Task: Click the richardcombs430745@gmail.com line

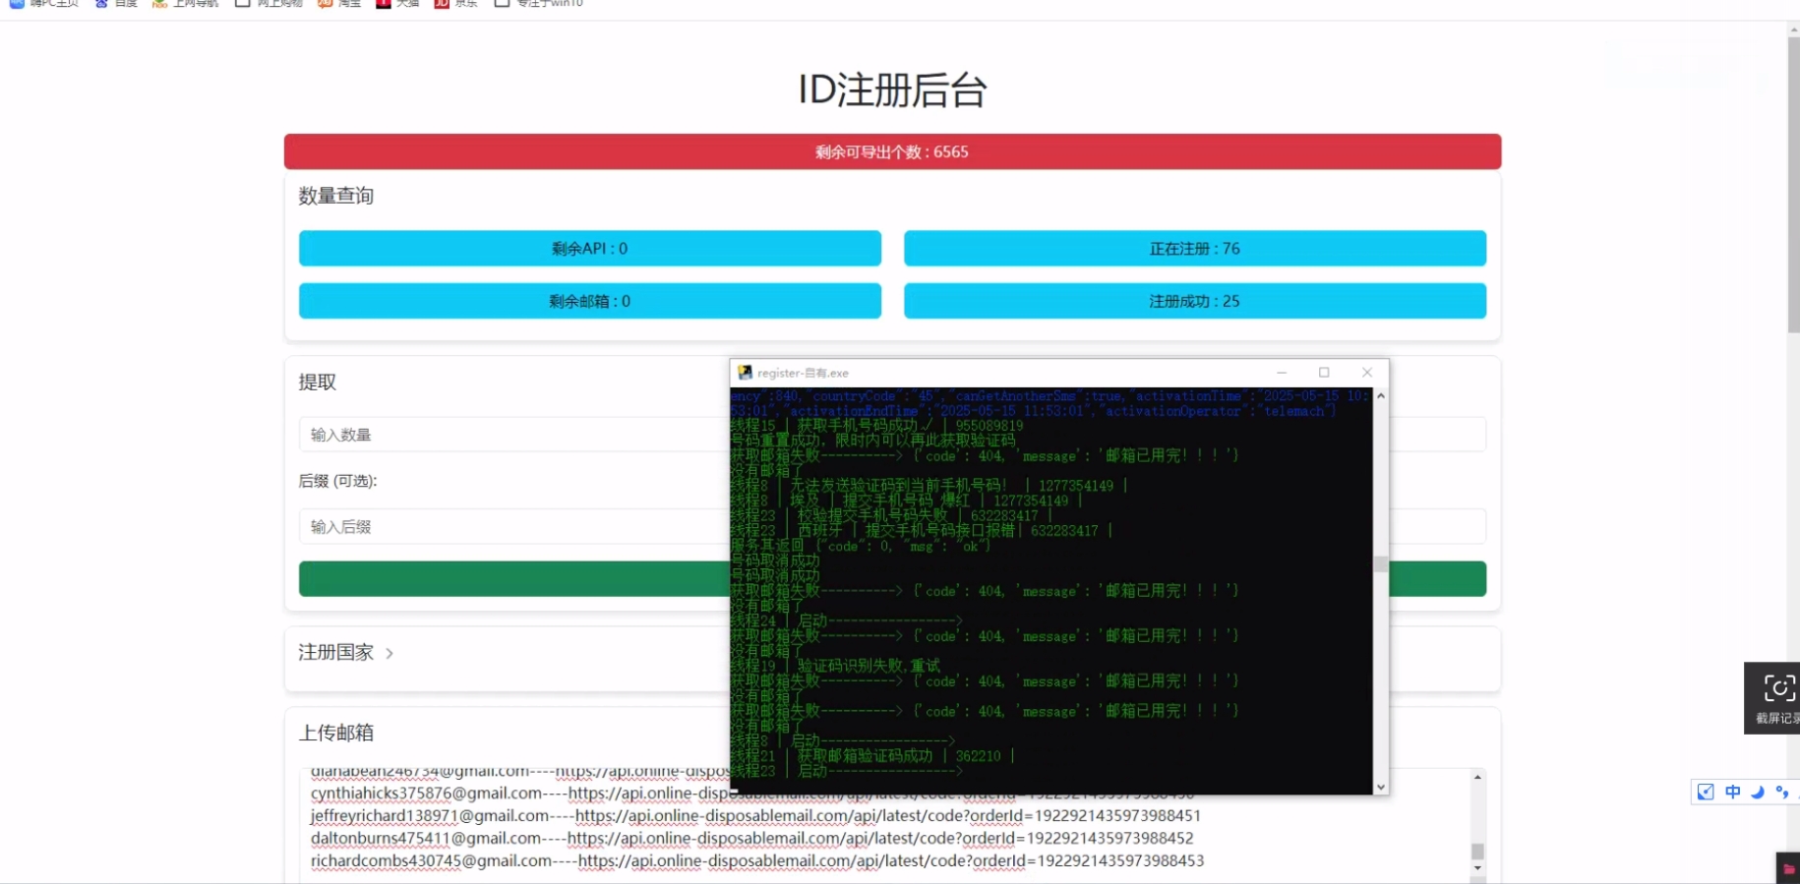Action: coord(757,860)
